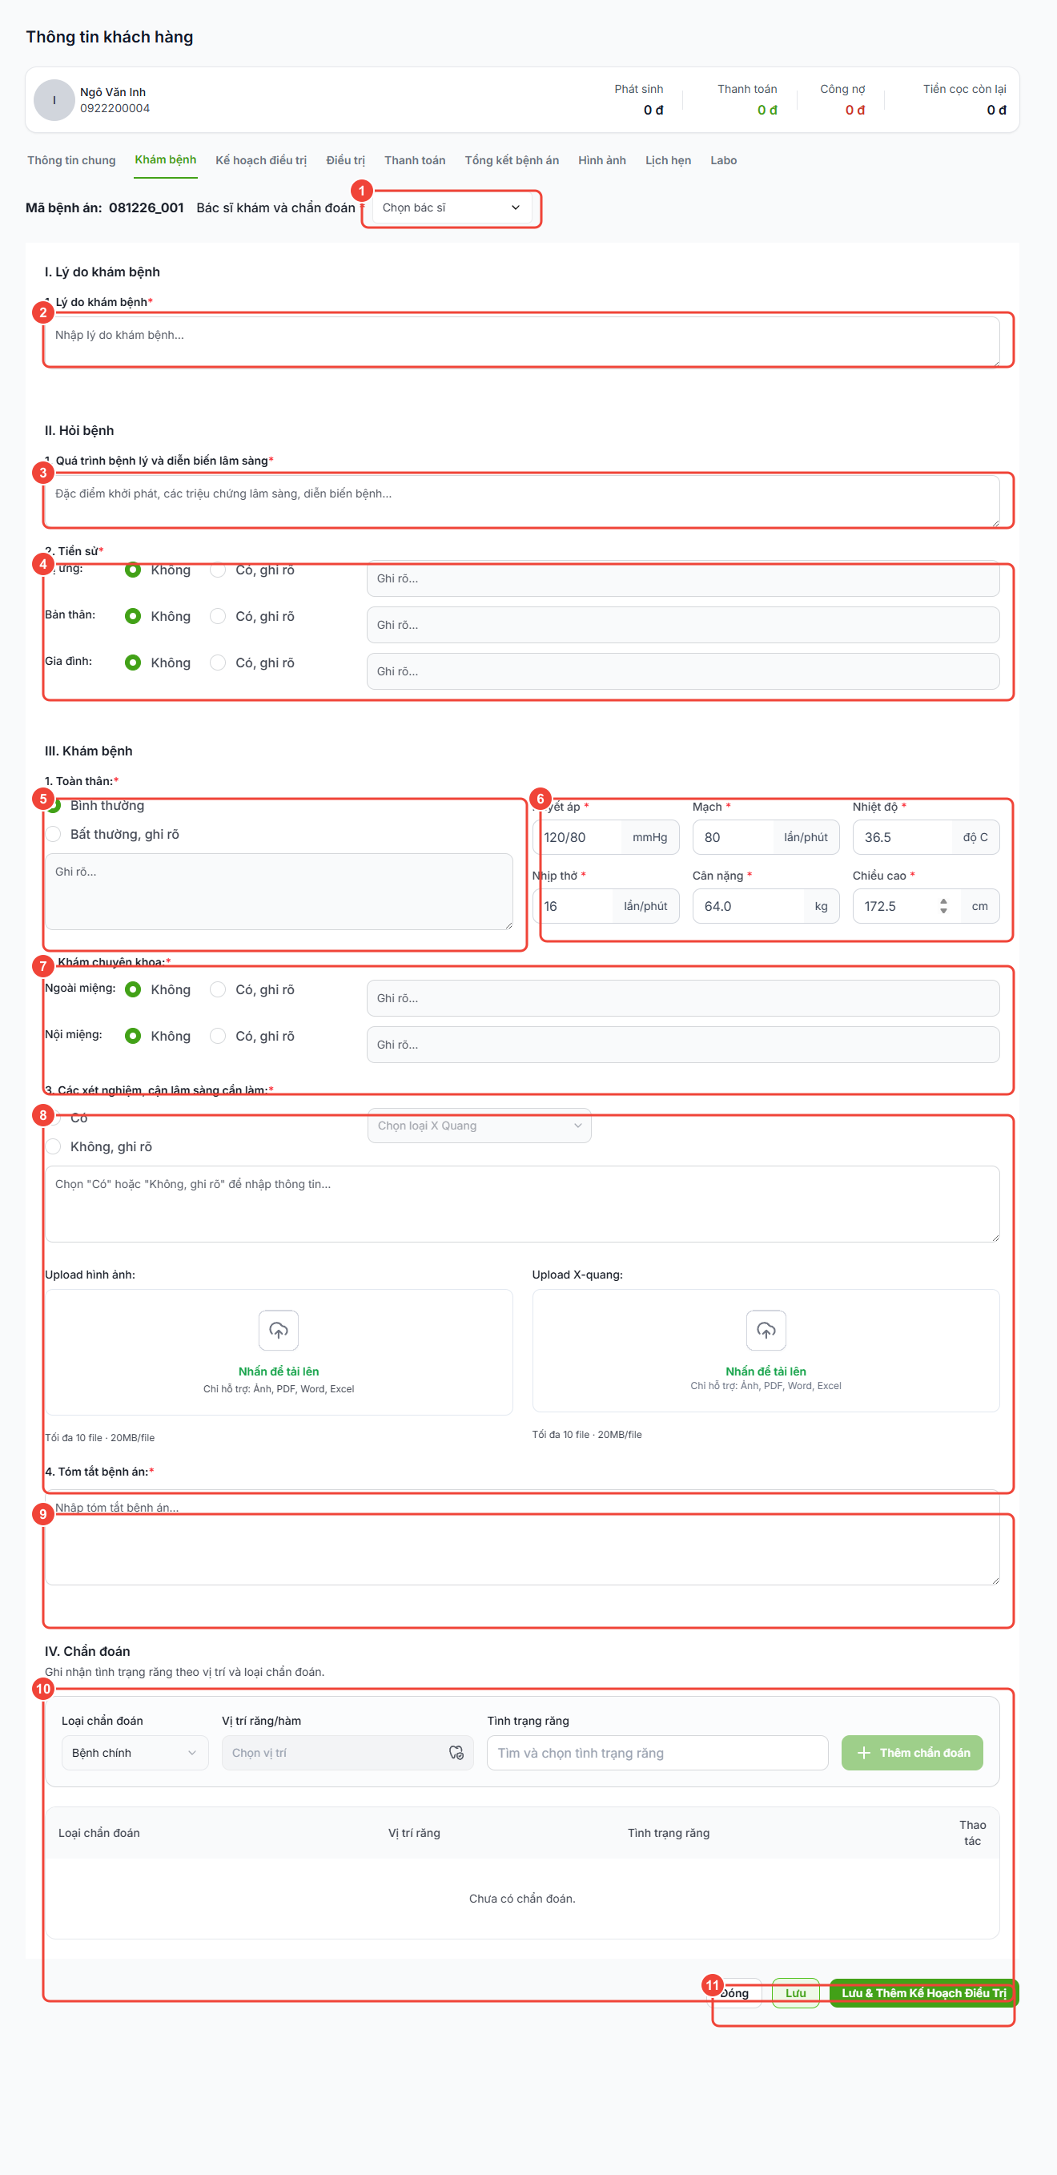Screen dimensions: 1057x2175
Task: Choose Không, ghi rõ for lab tests
Action: 53,1146
